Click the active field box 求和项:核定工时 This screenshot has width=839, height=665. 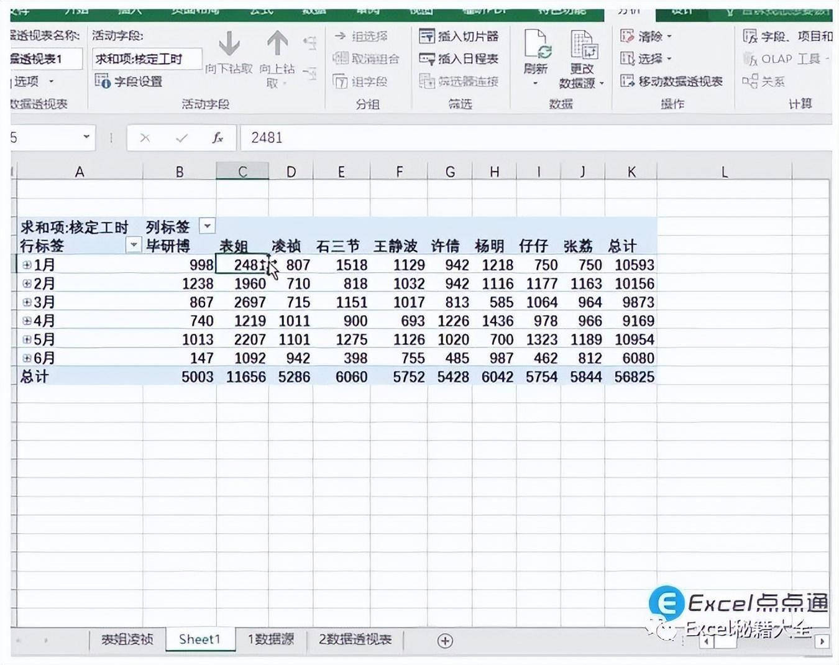147,59
